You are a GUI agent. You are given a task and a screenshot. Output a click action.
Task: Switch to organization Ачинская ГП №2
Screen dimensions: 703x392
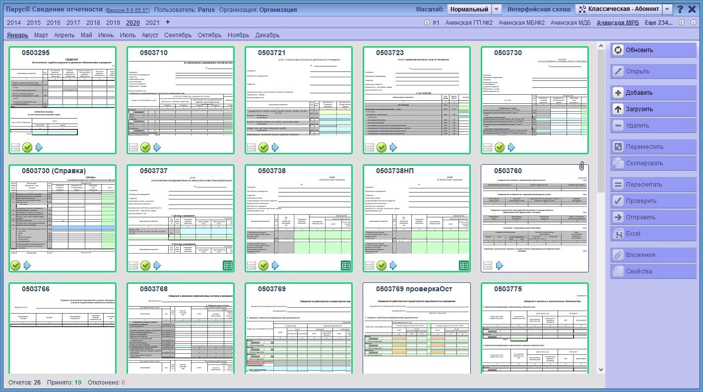click(x=469, y=22)
